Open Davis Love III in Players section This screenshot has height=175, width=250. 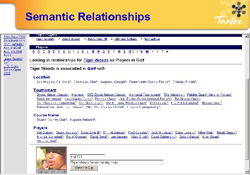coord(91,133)
